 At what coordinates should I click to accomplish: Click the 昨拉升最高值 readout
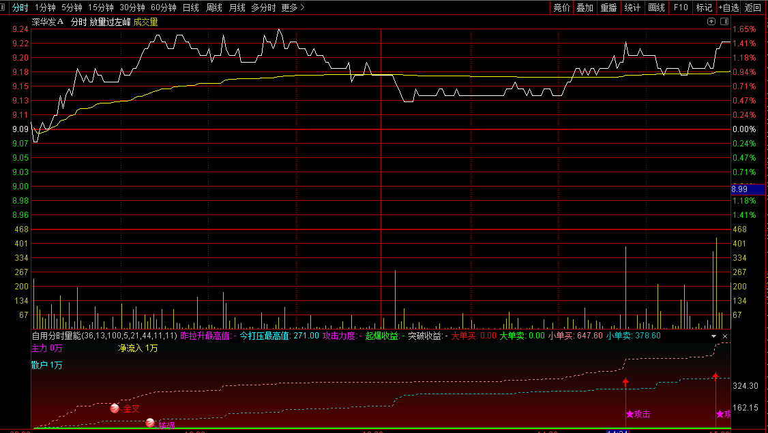(208, 336)
